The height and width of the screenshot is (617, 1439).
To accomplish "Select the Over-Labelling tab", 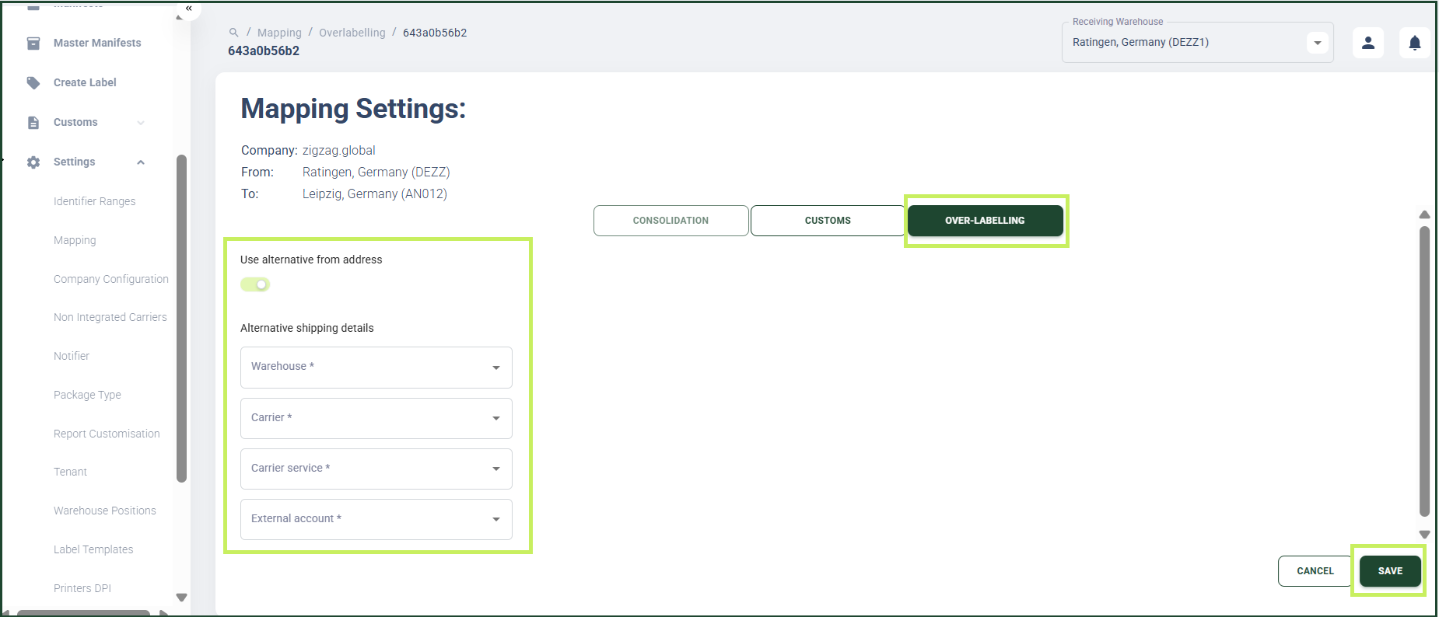I will pos(986,221).
